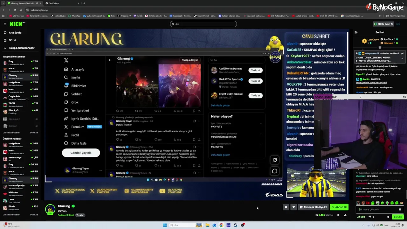407x229 pixels.
Task: Open the Windows Start menu
Action: coord(165,225)
